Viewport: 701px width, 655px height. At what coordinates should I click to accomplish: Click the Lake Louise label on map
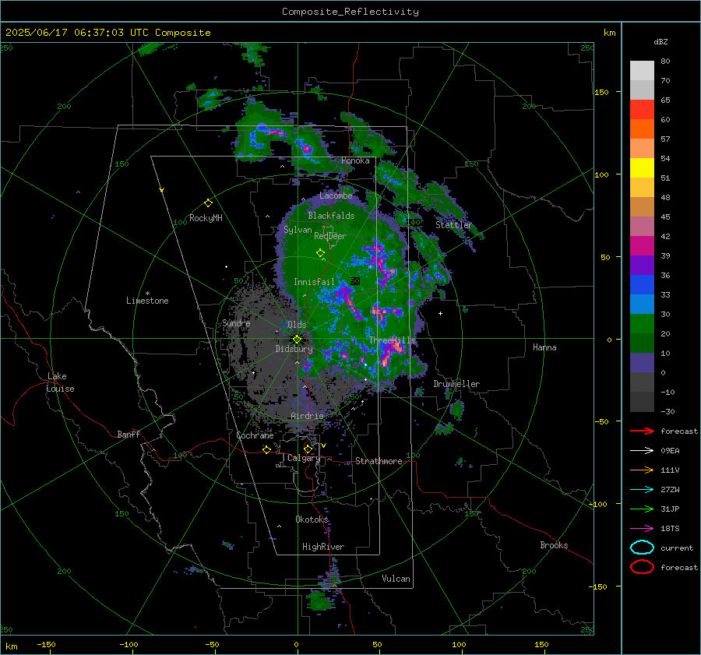click(x=60, y=382)
